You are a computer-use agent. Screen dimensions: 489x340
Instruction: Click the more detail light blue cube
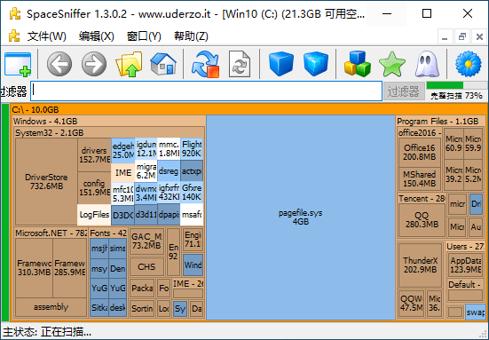(316, 64)
